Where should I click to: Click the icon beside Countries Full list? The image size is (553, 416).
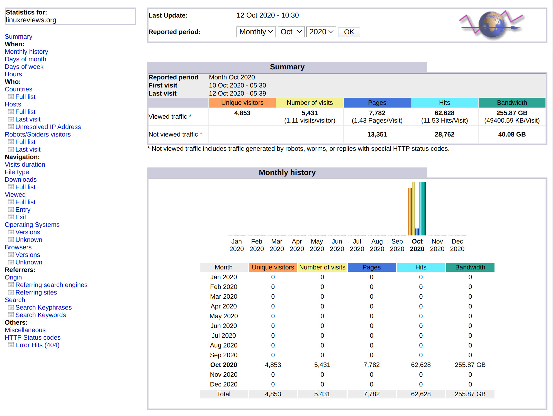click(x=11, y=97)
